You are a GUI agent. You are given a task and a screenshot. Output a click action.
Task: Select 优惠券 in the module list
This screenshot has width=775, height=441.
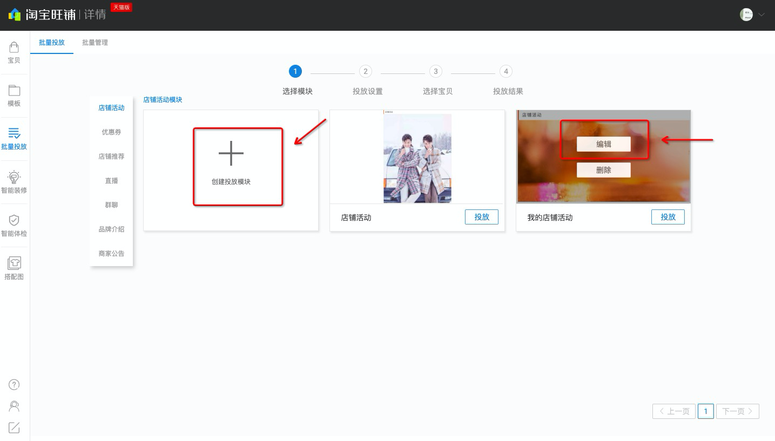[111, 132]
